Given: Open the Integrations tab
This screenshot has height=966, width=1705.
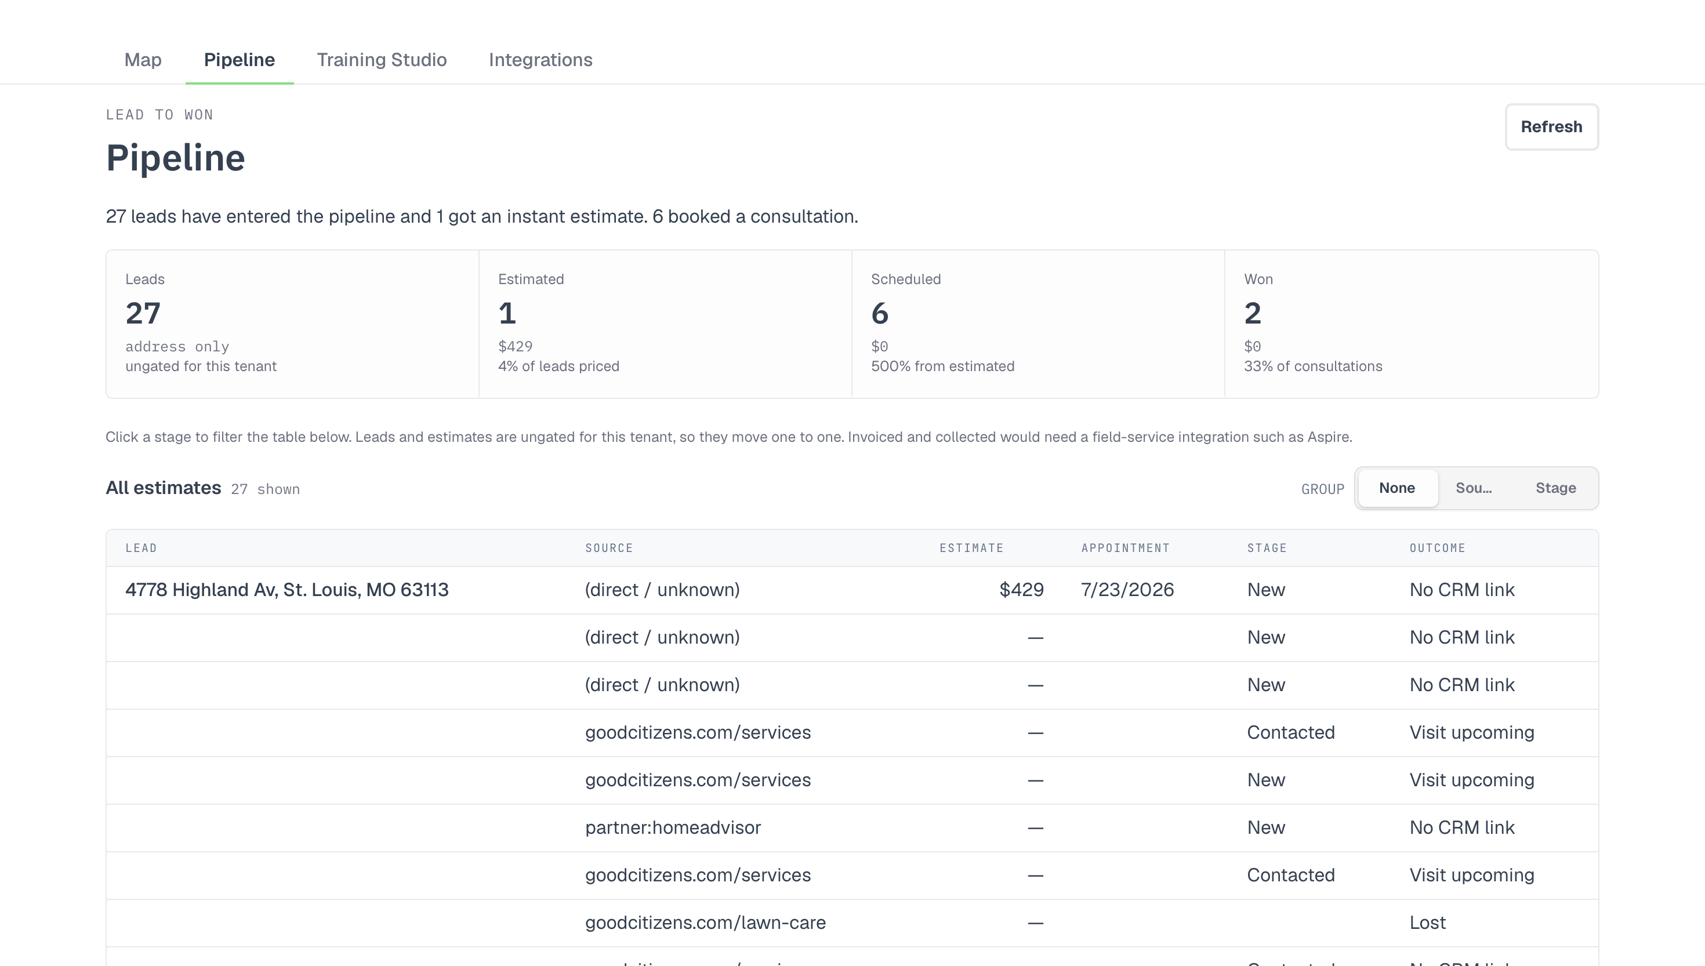Looking at the screenshot, I should pyautogui.click(x=540, y=60).
